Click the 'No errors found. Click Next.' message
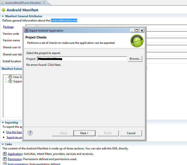This screenshot has height=165, width=187. [44, 65]
